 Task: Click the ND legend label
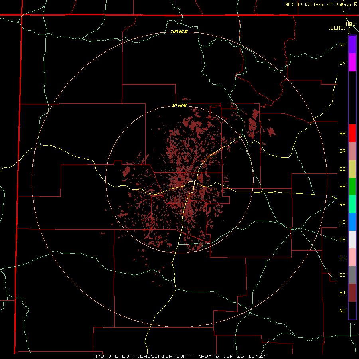coord(342,311)
